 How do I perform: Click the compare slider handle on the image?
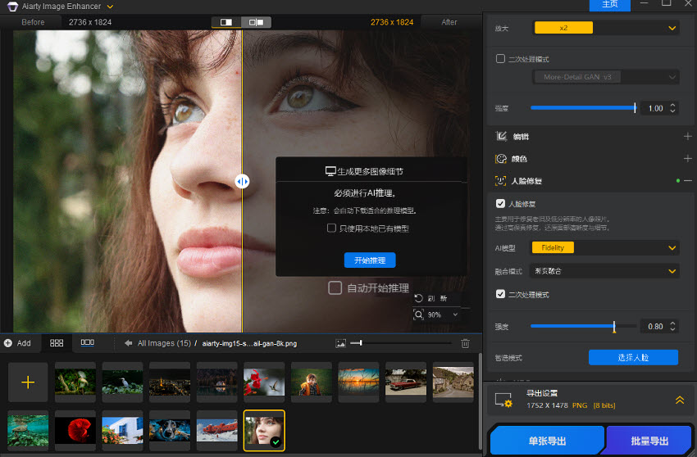coord(242,181)
